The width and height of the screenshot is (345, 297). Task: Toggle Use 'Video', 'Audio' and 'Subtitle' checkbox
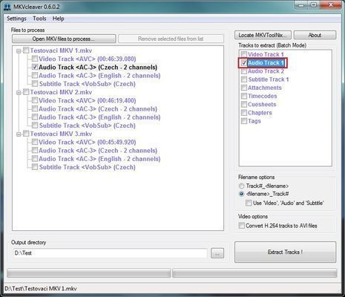click(x=249, y=203)
